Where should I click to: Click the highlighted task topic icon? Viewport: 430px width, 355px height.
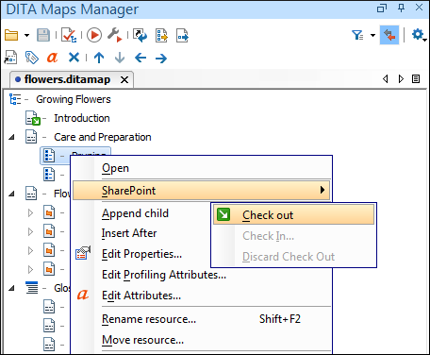(x=49, y=156)
